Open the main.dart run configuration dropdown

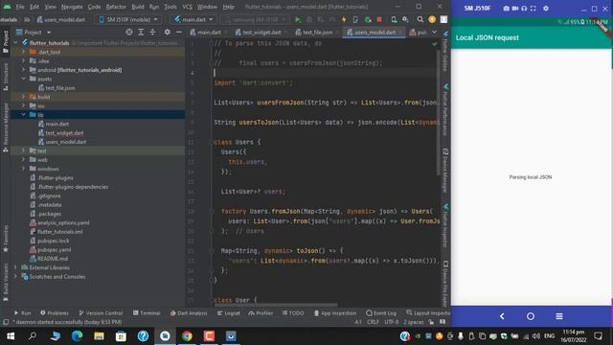coord(193,19)
